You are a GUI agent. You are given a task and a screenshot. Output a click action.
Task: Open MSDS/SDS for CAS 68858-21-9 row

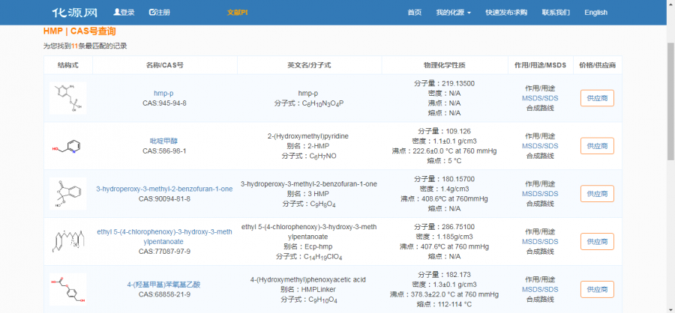coord(540,289)
